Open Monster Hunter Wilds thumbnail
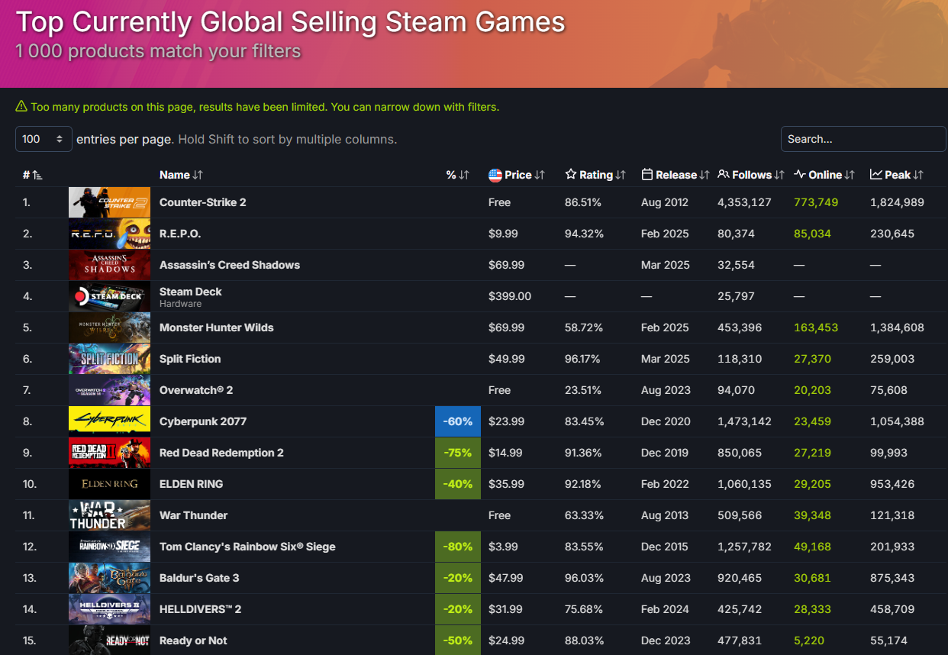Screen dimensions: 948x655 (109, 327)
